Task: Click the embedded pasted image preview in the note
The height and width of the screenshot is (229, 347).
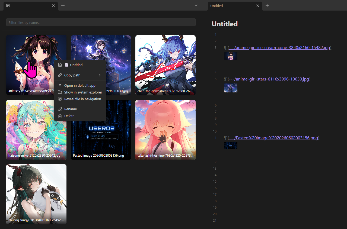Action: pyautogui.click(x=231, y=146)
